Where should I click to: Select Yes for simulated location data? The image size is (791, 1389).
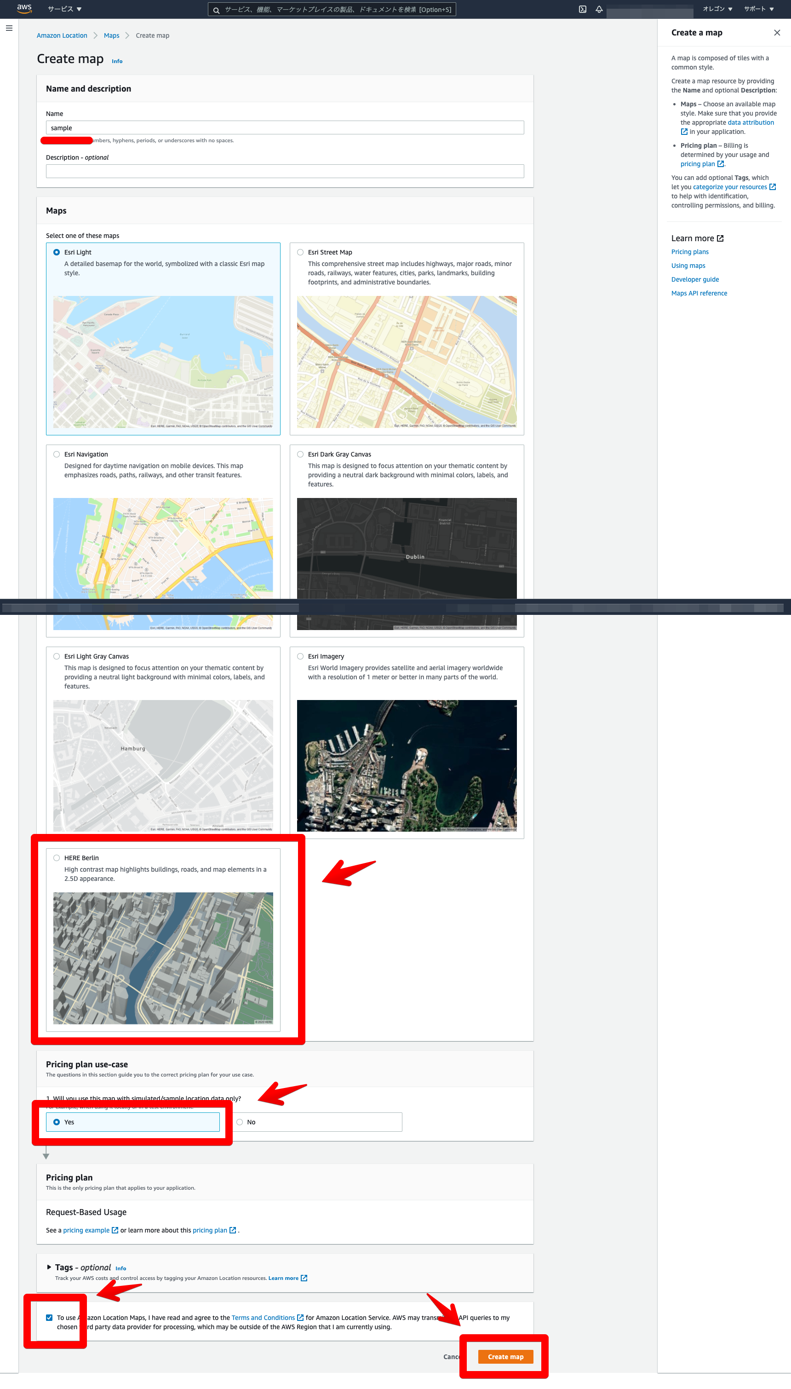click(x=57, y=1122)
